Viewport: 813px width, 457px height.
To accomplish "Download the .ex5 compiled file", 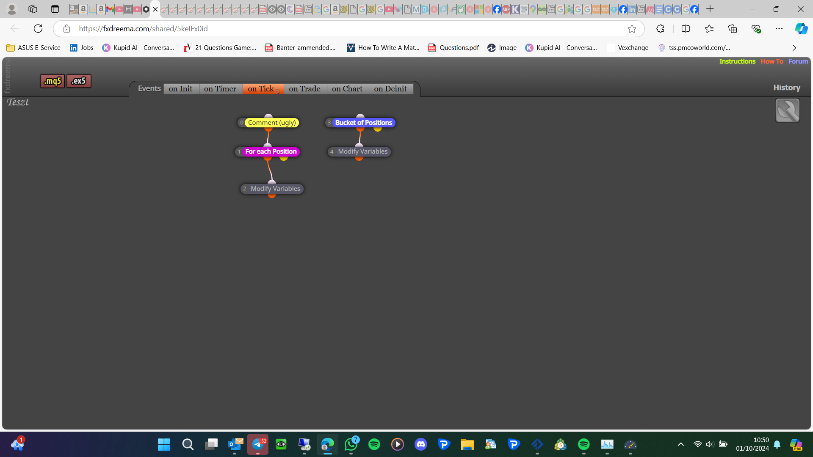I will tap(79, 81).
